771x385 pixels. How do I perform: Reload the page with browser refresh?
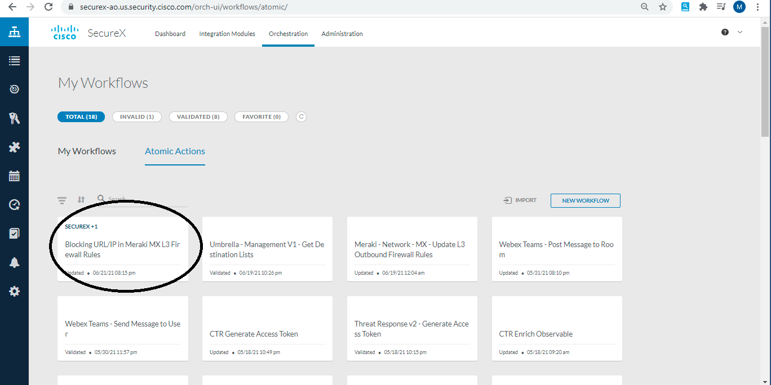[x=48, y=7]
